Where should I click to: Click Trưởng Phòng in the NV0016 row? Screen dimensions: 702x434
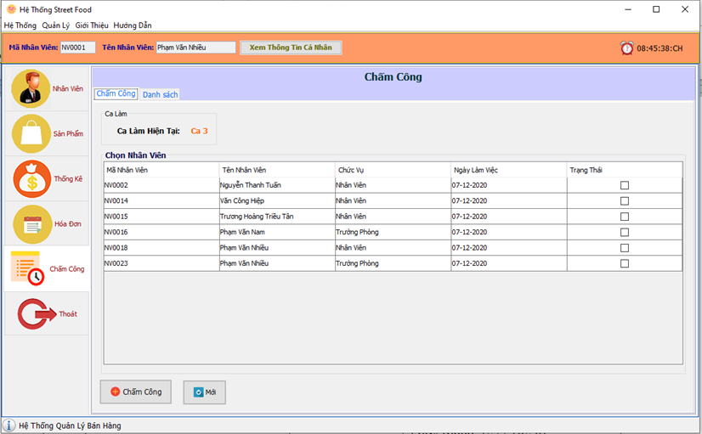(357, 232)
